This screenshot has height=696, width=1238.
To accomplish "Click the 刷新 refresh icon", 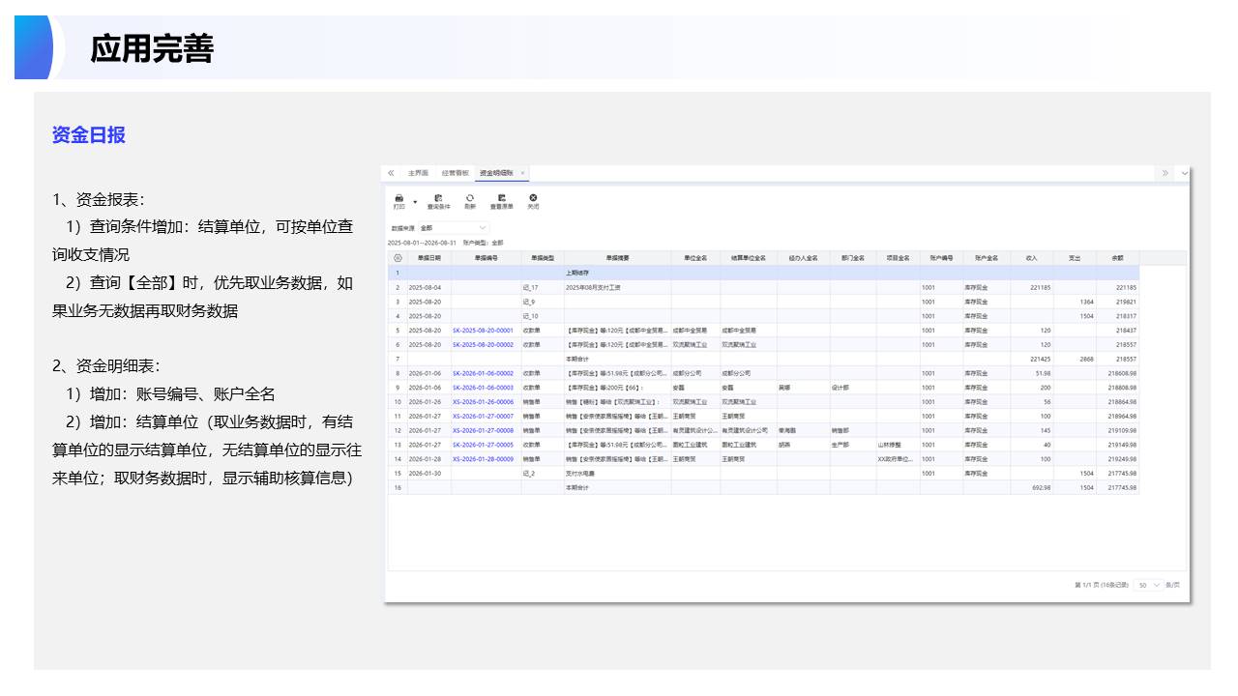I will [470, 200].
